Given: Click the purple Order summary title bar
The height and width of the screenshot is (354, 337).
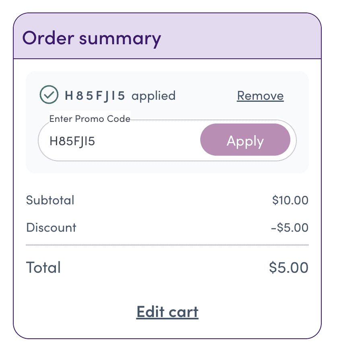Looking at the screenshot, I should 167,36.
